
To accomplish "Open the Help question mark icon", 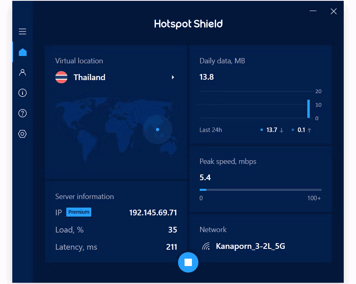I will click(x=23, y=113).
